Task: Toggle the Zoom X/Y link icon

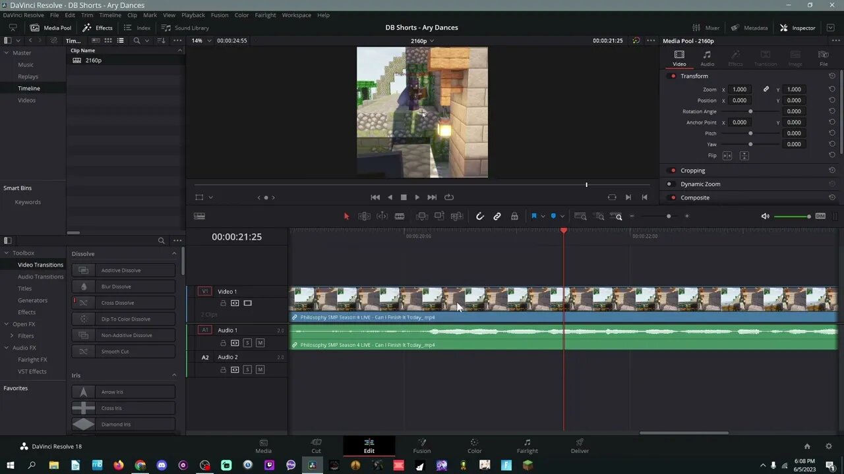Action: click(766, 90)
